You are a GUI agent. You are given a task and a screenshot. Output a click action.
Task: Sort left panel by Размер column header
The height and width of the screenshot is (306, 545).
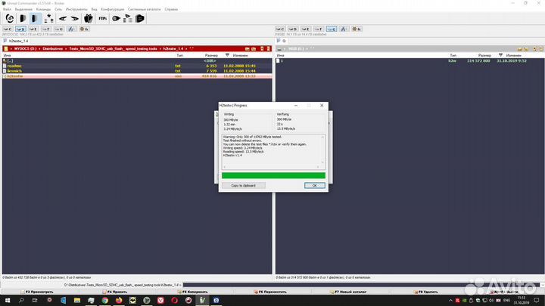[211, 55]
